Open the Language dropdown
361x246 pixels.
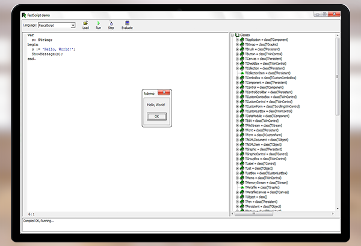pos(72,25)
